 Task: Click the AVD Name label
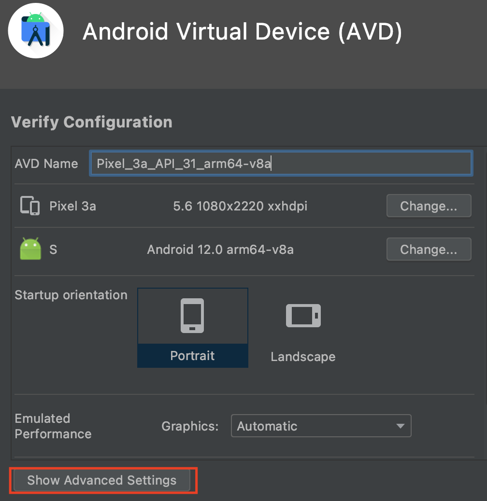point(46,164)
